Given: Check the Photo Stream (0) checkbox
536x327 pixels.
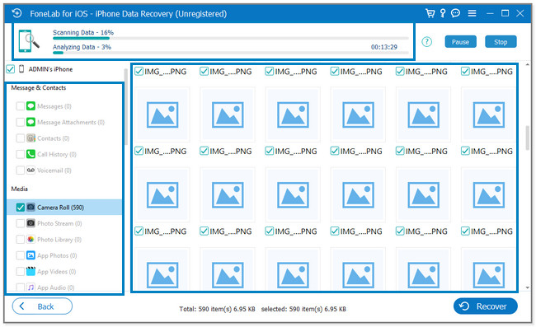Looking at the screenshot, I should 20,223.
